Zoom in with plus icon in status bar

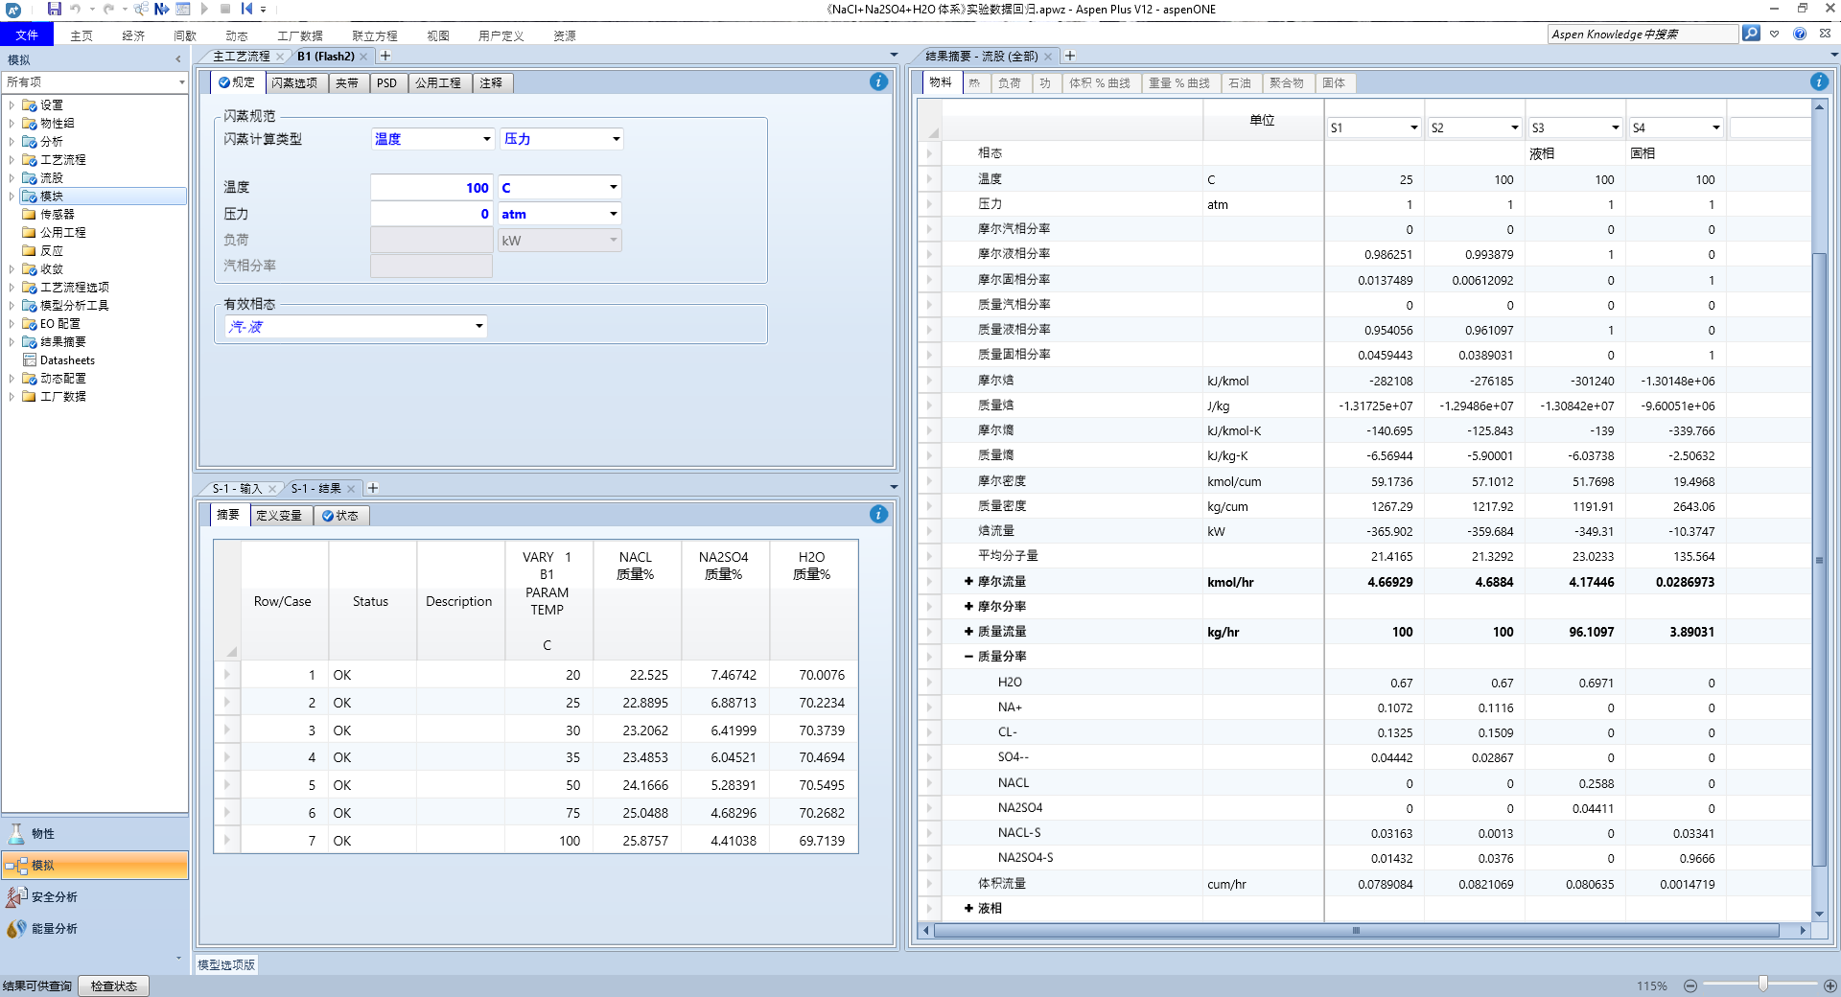[1830, 985]
